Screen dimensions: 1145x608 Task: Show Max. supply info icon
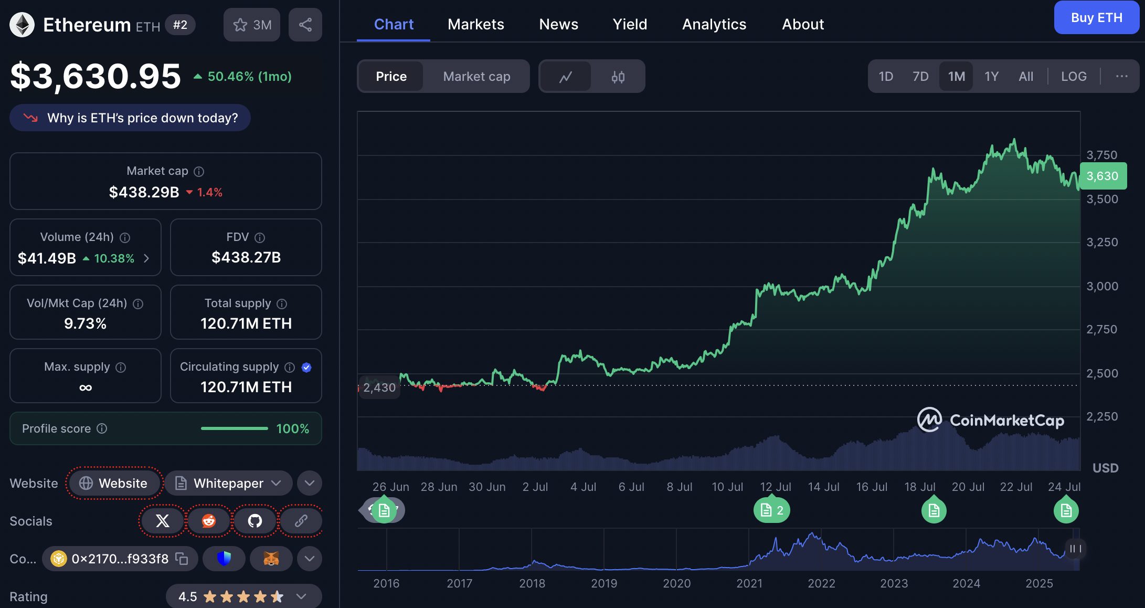point(121,368)
